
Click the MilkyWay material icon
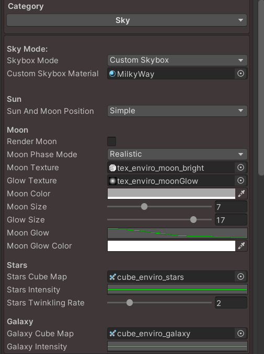tap(112, 74)
